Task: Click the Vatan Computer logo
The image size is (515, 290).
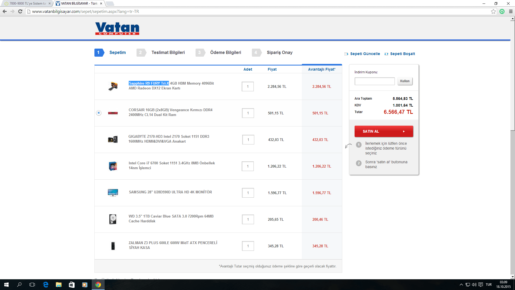Action: tap(117, 28)
